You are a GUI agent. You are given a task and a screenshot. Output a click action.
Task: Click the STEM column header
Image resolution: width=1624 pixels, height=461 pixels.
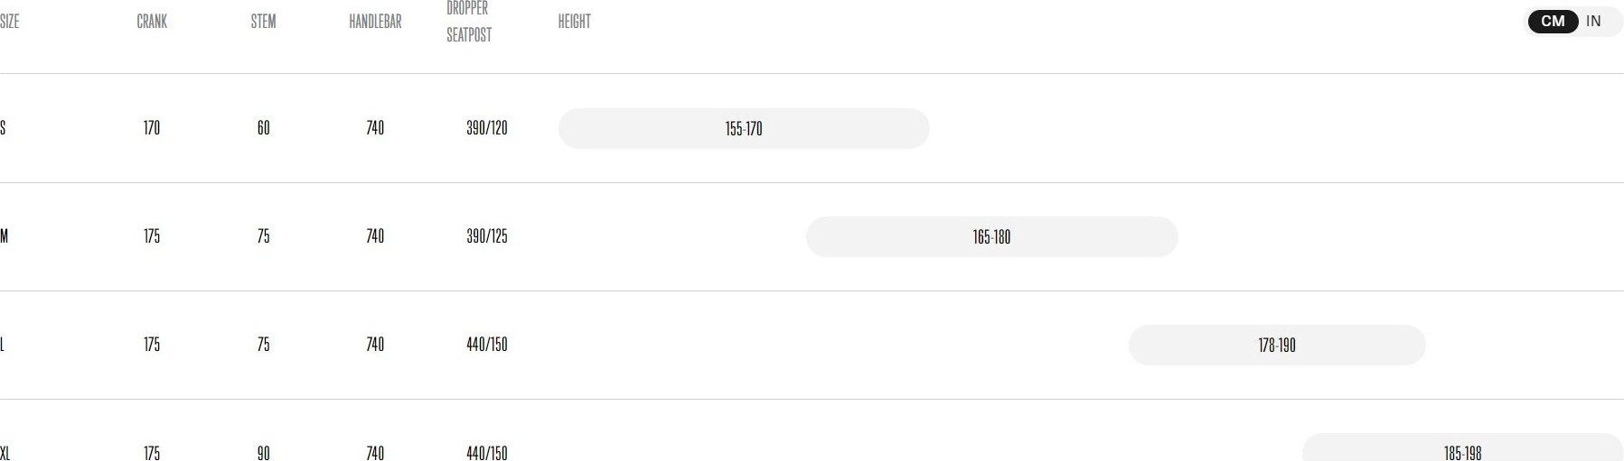pyautogui.click(x=263, y=22)
